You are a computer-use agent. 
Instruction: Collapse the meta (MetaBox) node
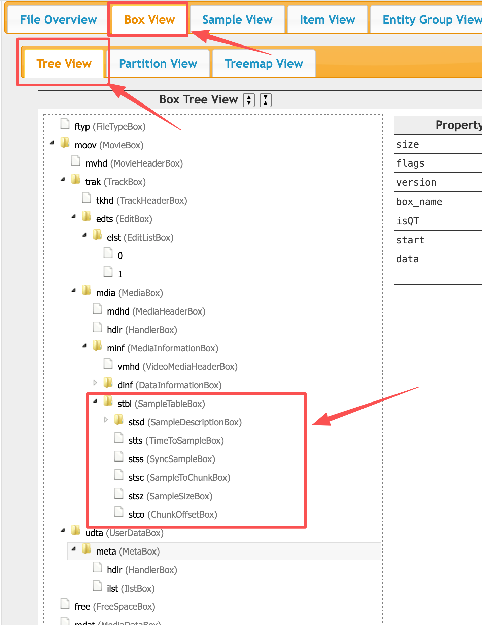pyautogui.click(x=74, y=549)
